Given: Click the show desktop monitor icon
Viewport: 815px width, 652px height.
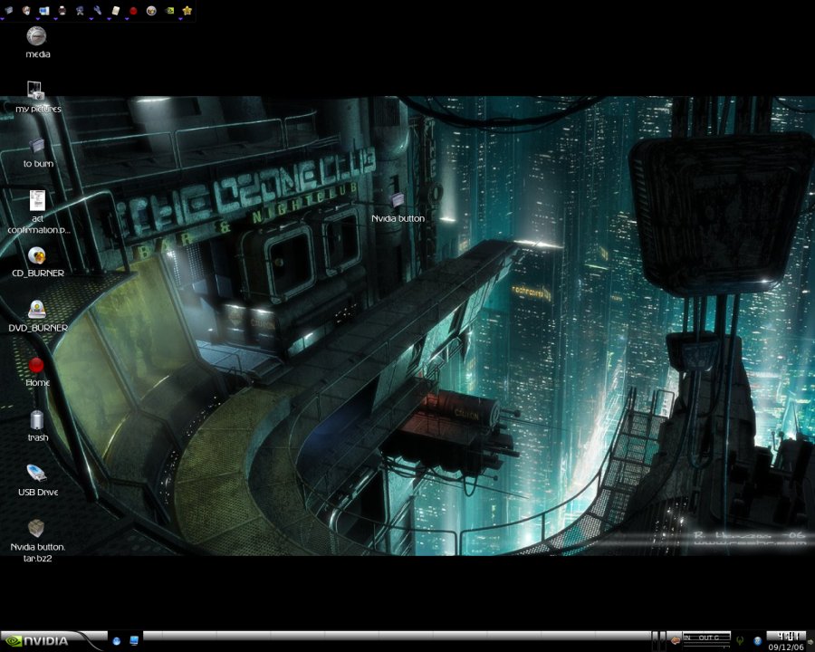Looking at the screenshot, I should pyautogui.click(x=134, y=640).
